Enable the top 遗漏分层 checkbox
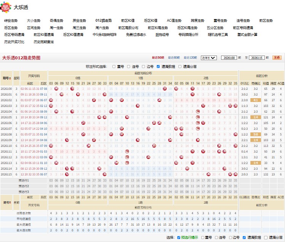The height and width of the screenshot is (242, 285). click(x=180, y=67)
